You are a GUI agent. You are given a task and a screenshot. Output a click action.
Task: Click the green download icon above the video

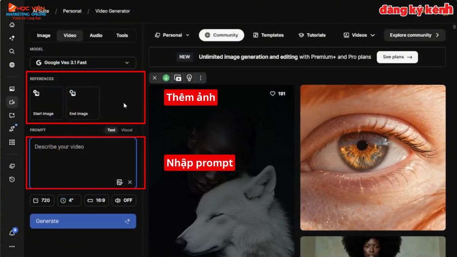(x=166, y=78)
